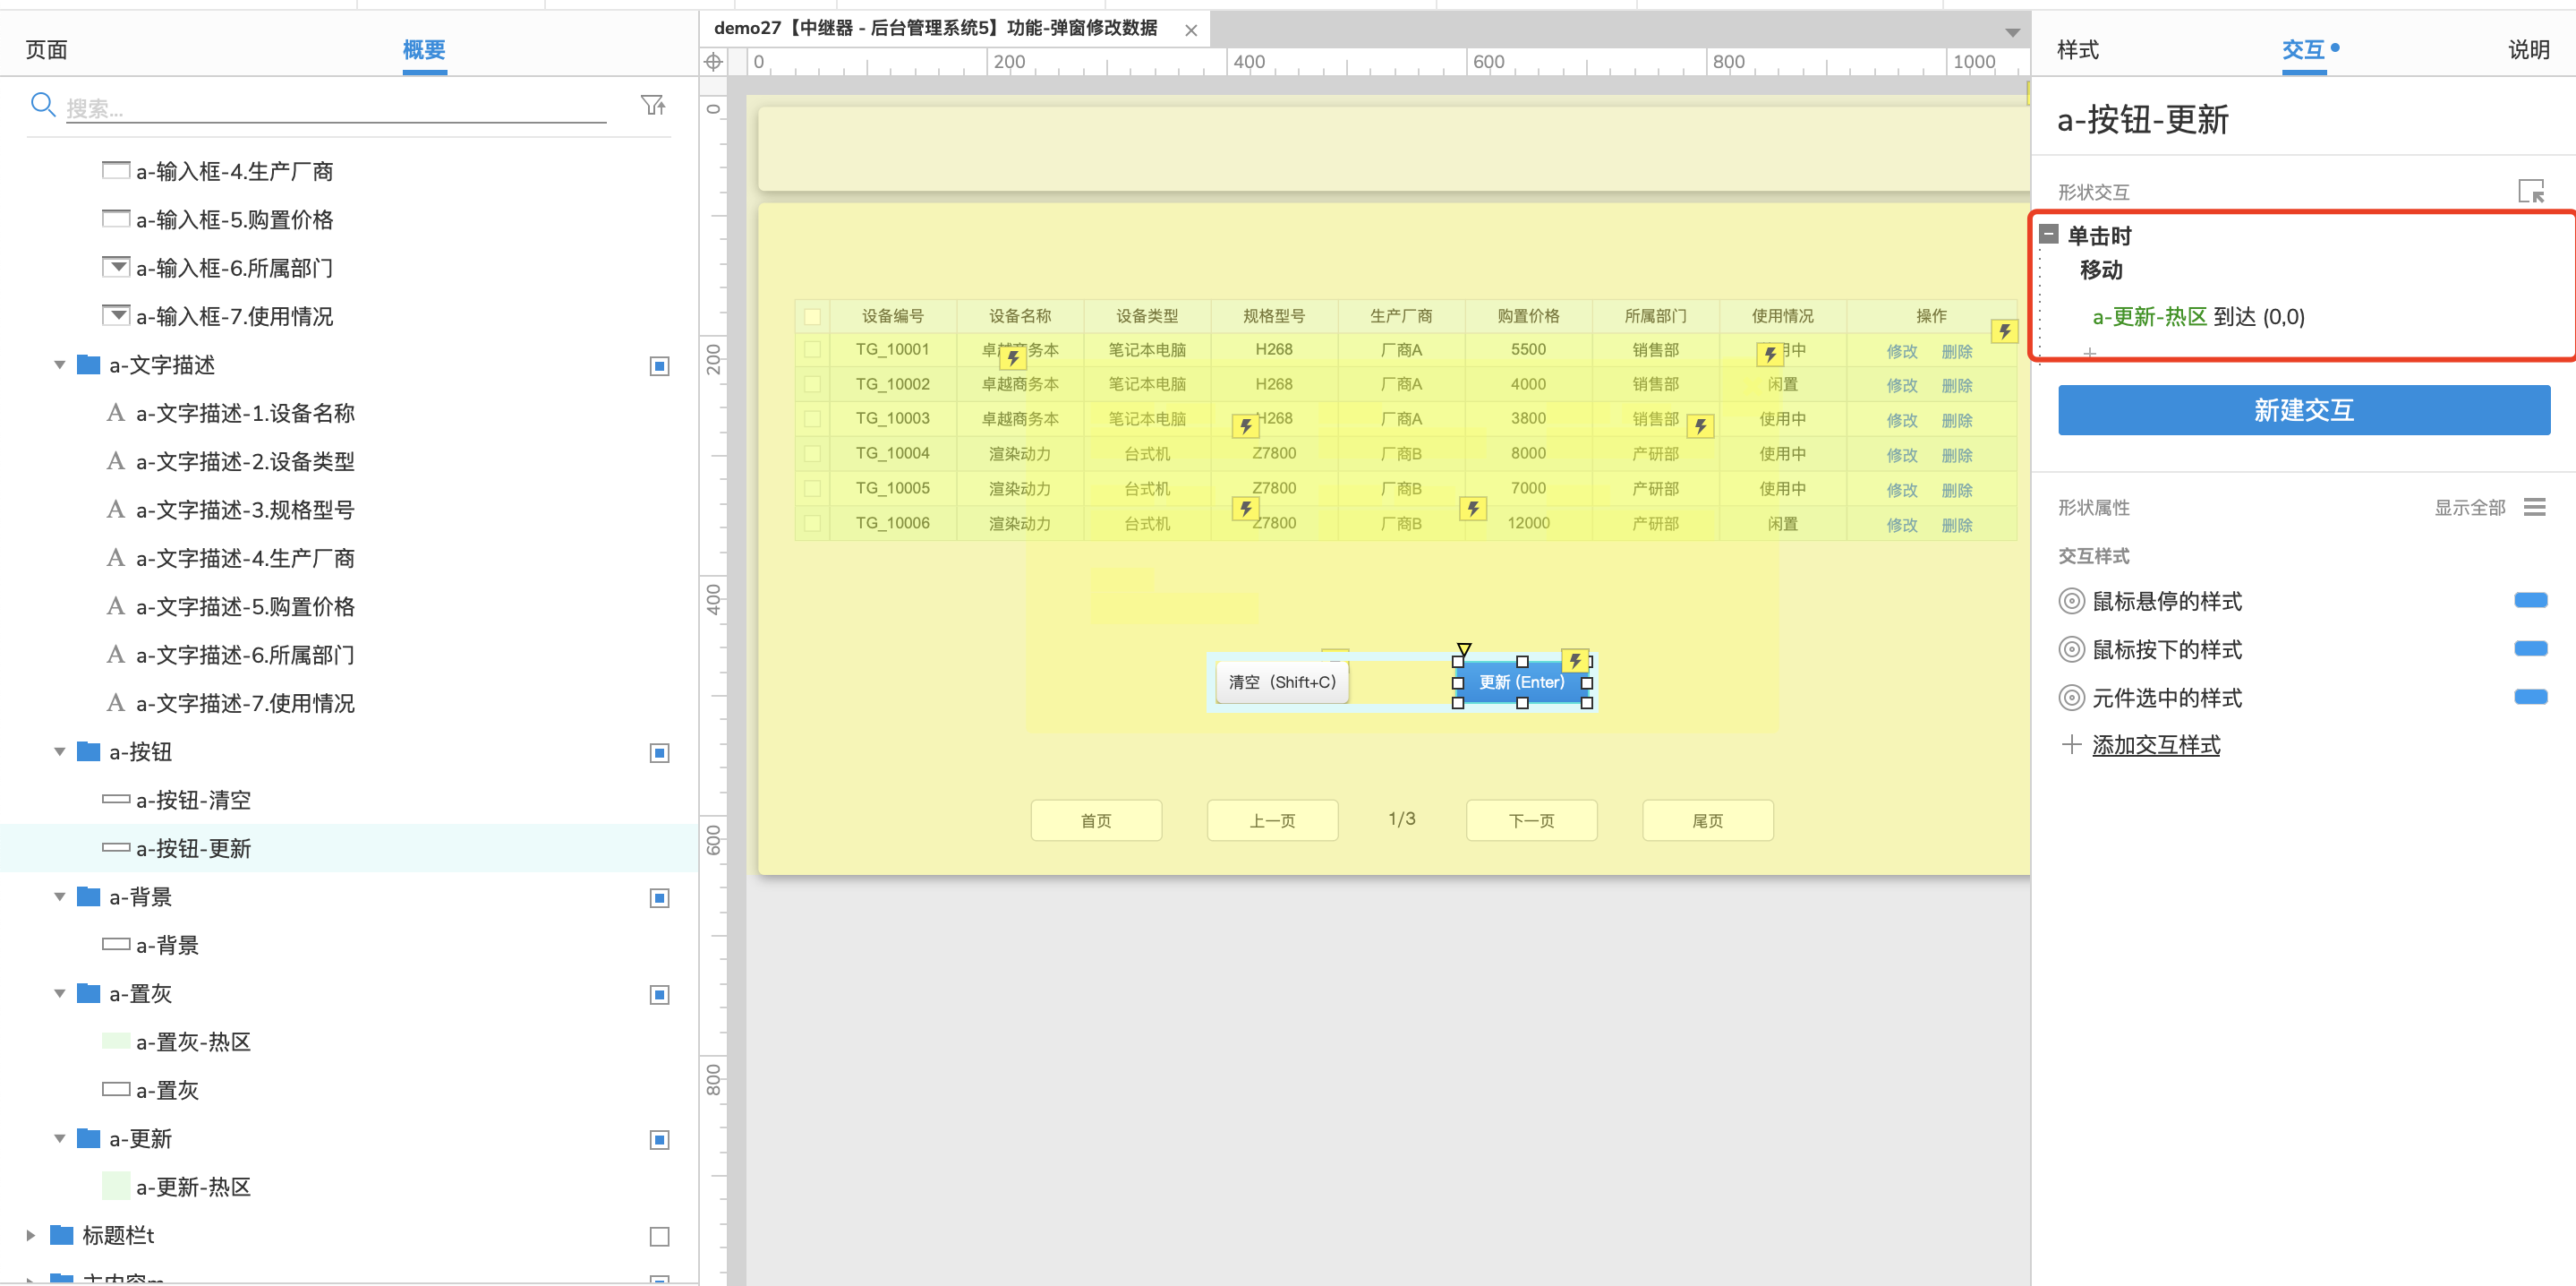This screenshot has width=2576, height=1286.
Task: Select a-输入框-6.所属部门 droplist icon in outline
Action: click(x=116, y=267)
